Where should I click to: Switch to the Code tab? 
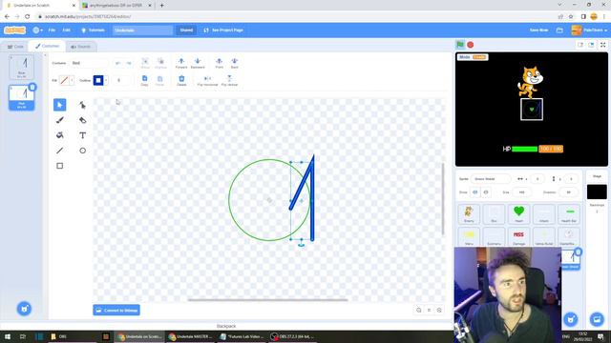[15, 47]
